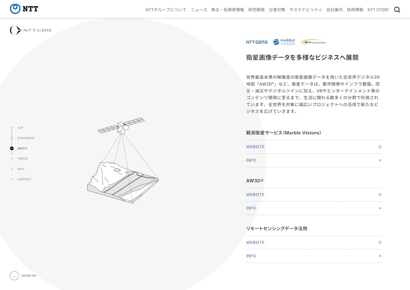Open WEBSITE link under リモートセンシングデータ活用
This screenshot has height=290, width=410.
tap(314, 242)
